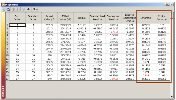
Task: Click the scroll down arrow of the vertical scrollbar
Action: [x=172, y=97]
